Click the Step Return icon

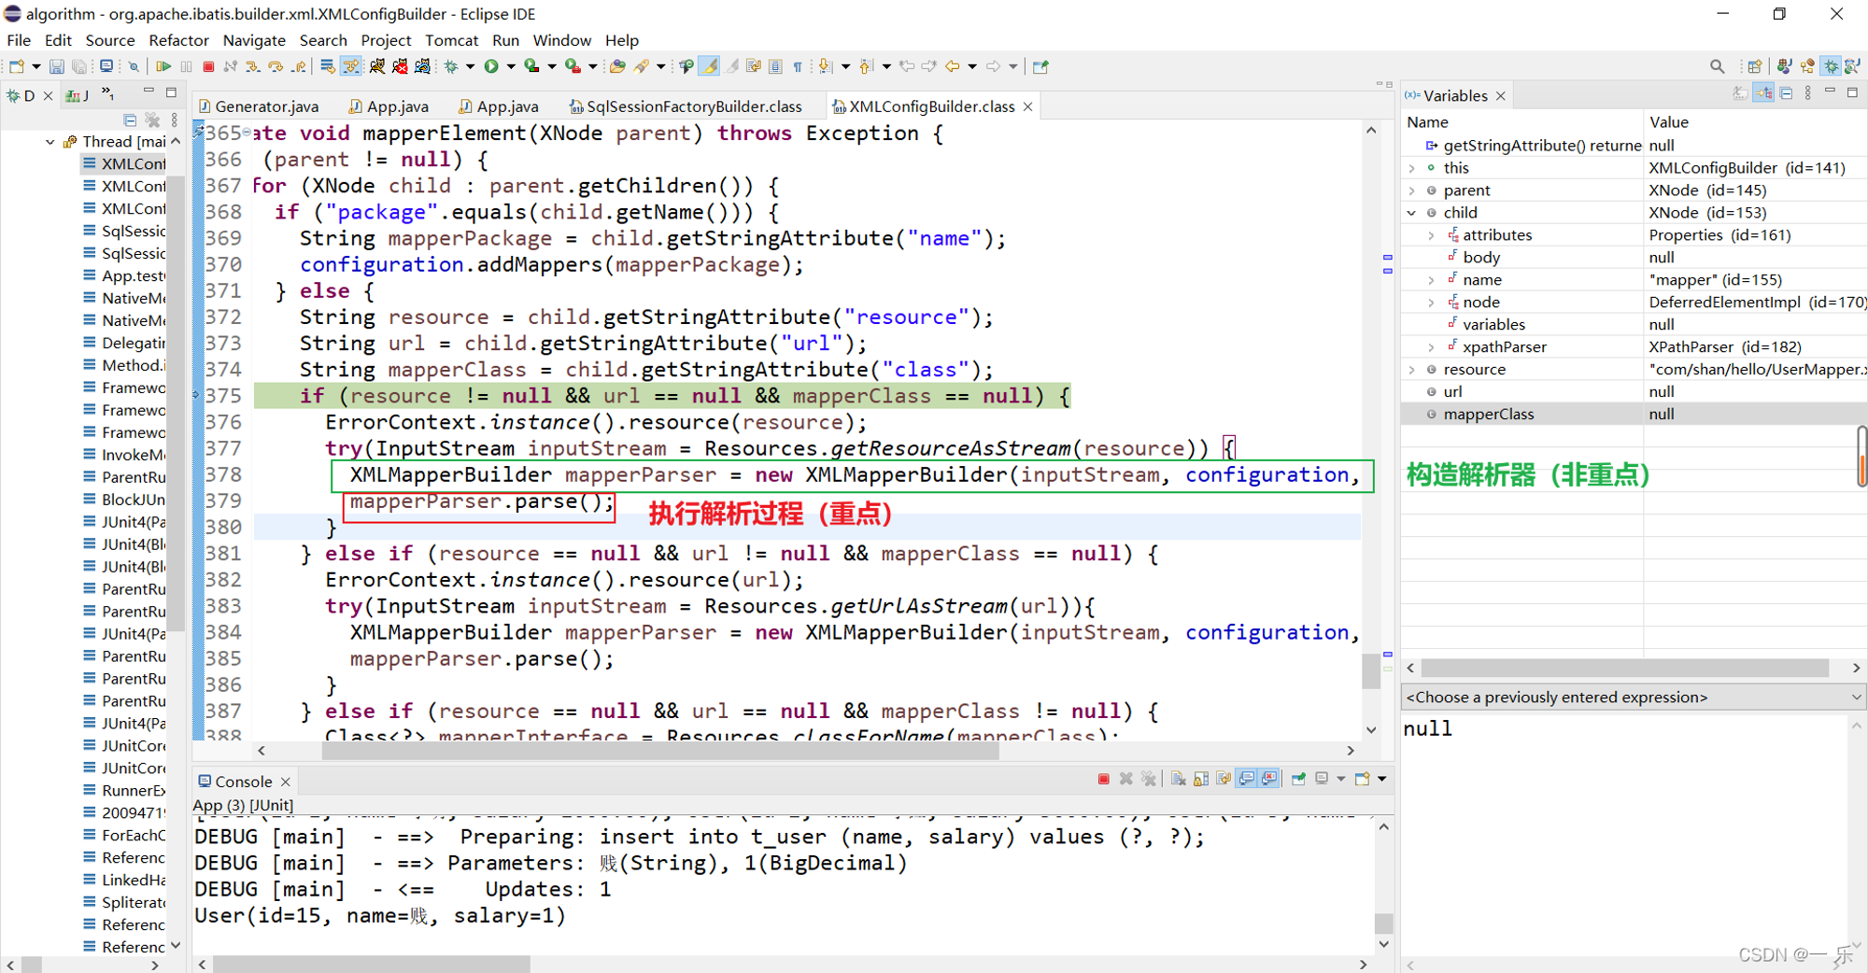(x=299, y=66)
